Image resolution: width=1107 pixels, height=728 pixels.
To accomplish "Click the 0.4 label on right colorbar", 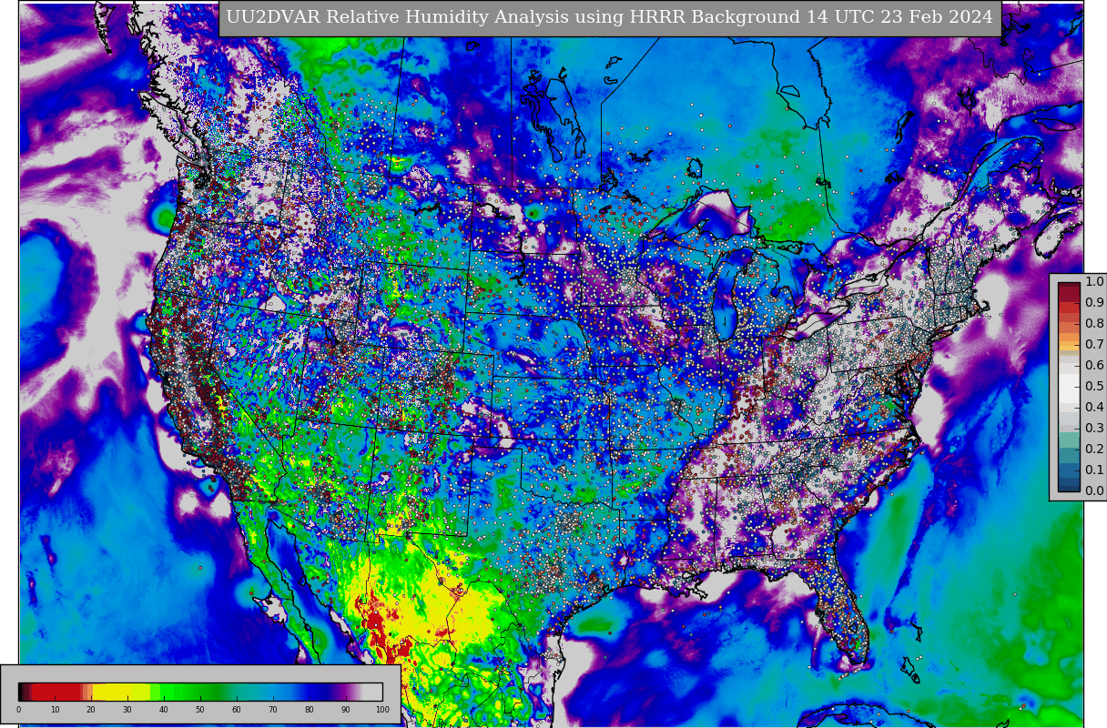I will (x=1094, y=407).
